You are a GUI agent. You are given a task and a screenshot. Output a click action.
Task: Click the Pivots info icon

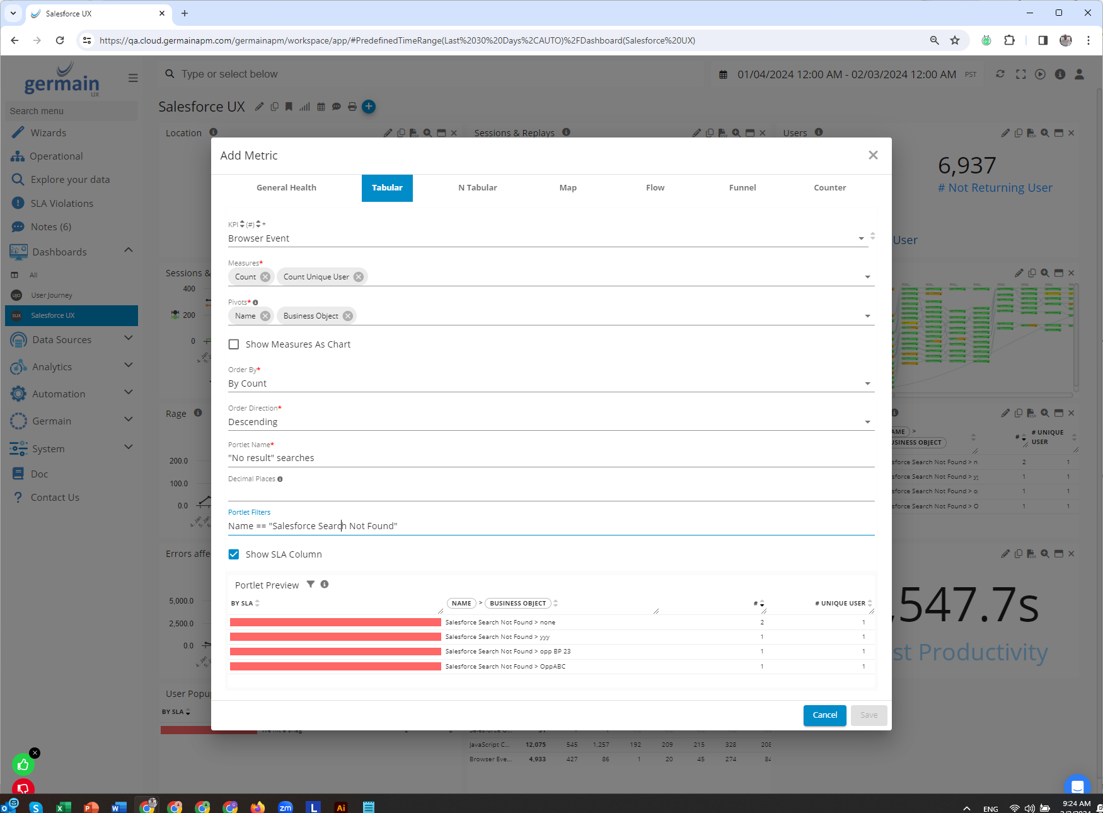click(x=255, y=303)
